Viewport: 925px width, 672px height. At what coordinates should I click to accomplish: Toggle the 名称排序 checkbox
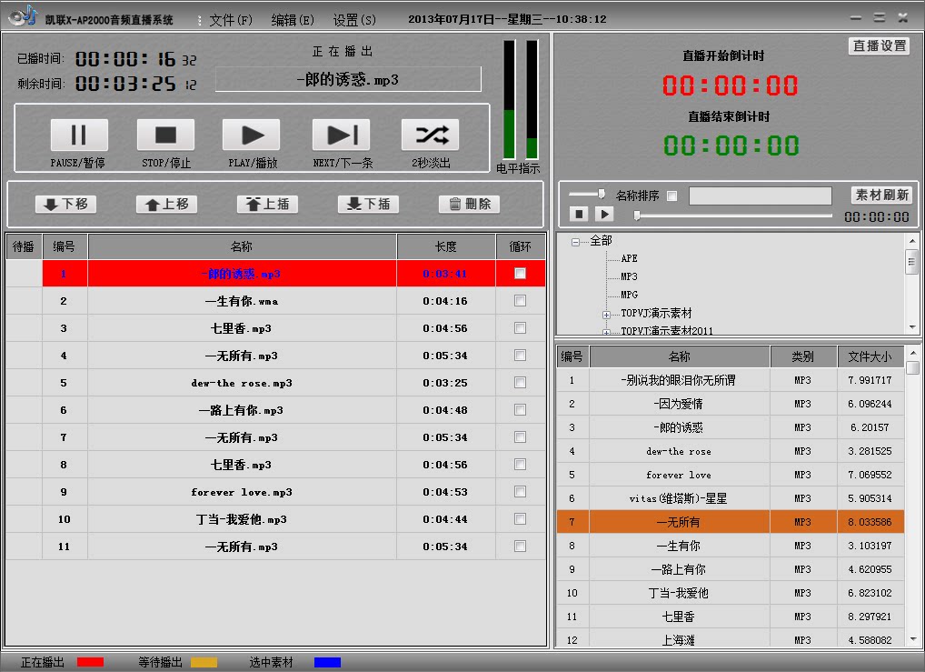[x=671, y=196]
